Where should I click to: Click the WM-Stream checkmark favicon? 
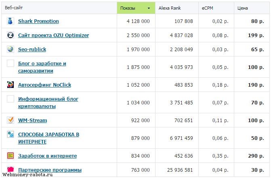11,120
